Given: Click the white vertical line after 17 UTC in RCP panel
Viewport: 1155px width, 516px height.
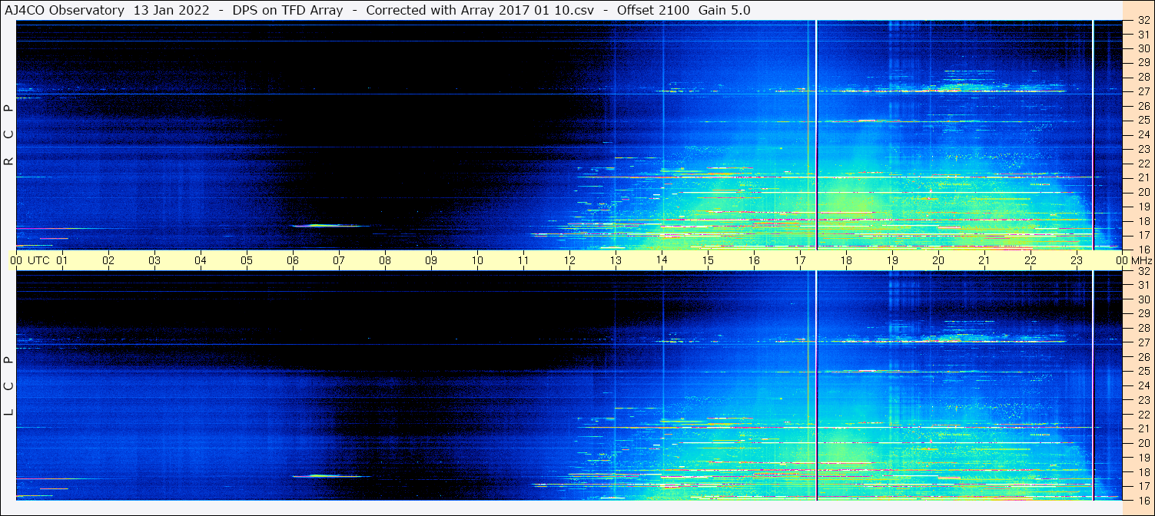Looking at the screenshot, I should (816, 134).
